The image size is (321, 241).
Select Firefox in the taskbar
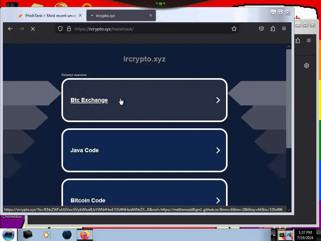[85, 235]
